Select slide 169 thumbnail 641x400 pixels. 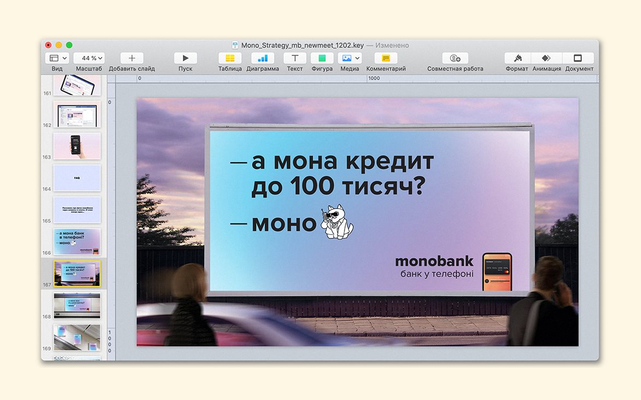click(x=77, y=337)
